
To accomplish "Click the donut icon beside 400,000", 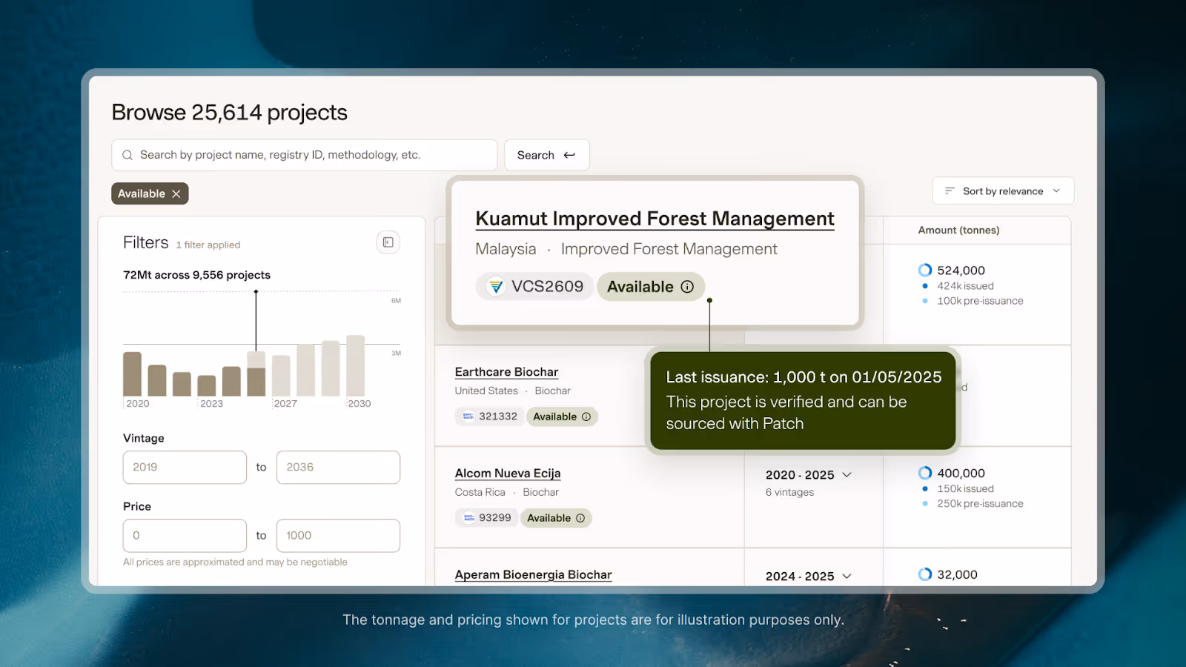I will coord(925,473).
